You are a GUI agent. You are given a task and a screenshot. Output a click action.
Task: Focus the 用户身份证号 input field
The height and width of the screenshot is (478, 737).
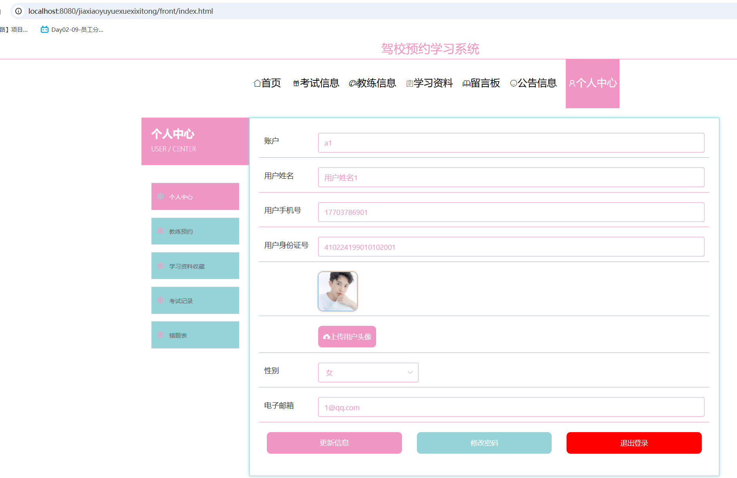(511, 247)
